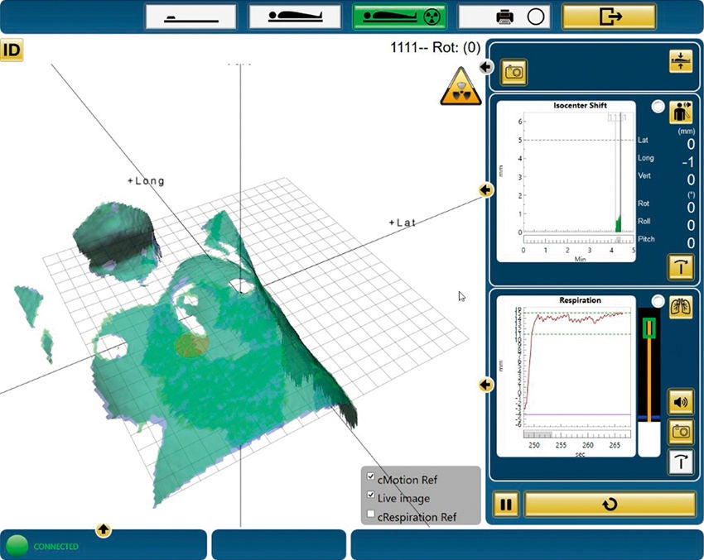Select the empty couch mode button
The height and width of the screenshot is (560, 704).
(x=190, y=17)
